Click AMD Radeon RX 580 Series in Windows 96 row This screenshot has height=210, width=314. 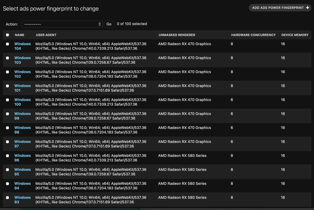(x=182, y=156)
